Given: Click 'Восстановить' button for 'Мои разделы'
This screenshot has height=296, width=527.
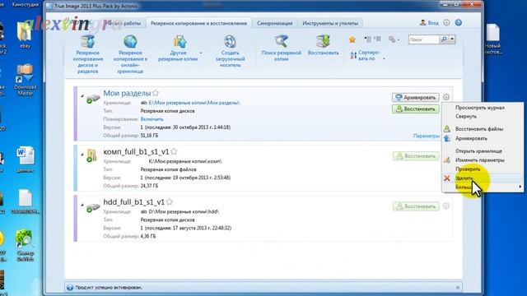Looking at the screenshot, I should tap(415, 109).
